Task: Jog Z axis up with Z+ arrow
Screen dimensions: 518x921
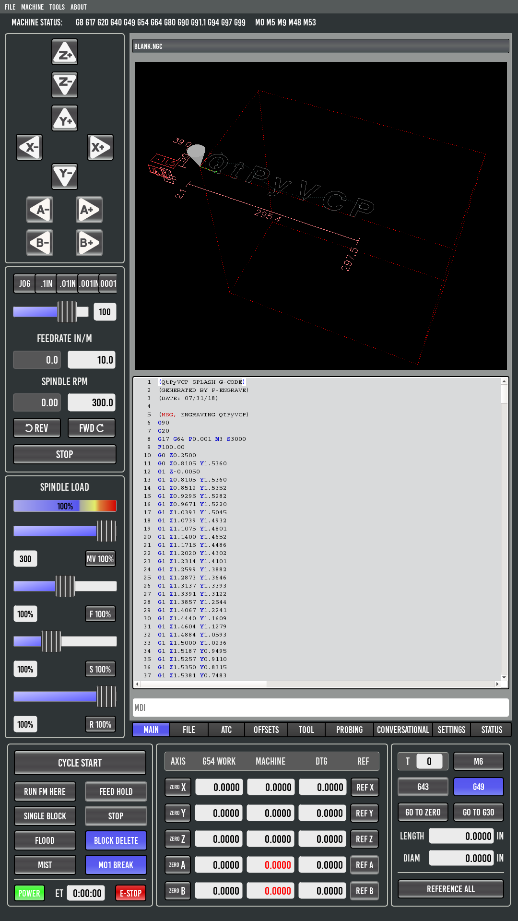Action: point(65,52)
